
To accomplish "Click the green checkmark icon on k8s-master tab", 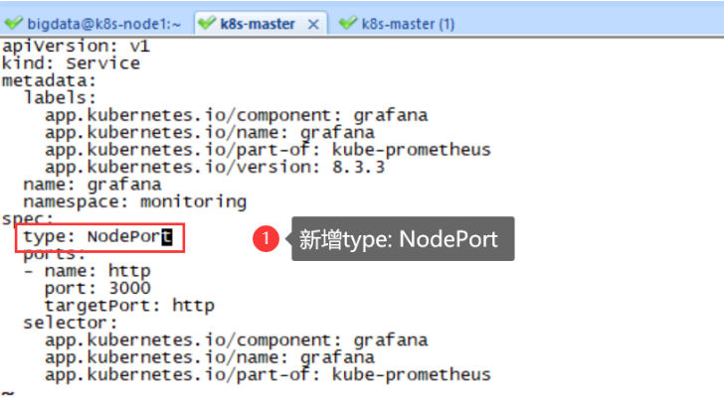I will 207,23.
